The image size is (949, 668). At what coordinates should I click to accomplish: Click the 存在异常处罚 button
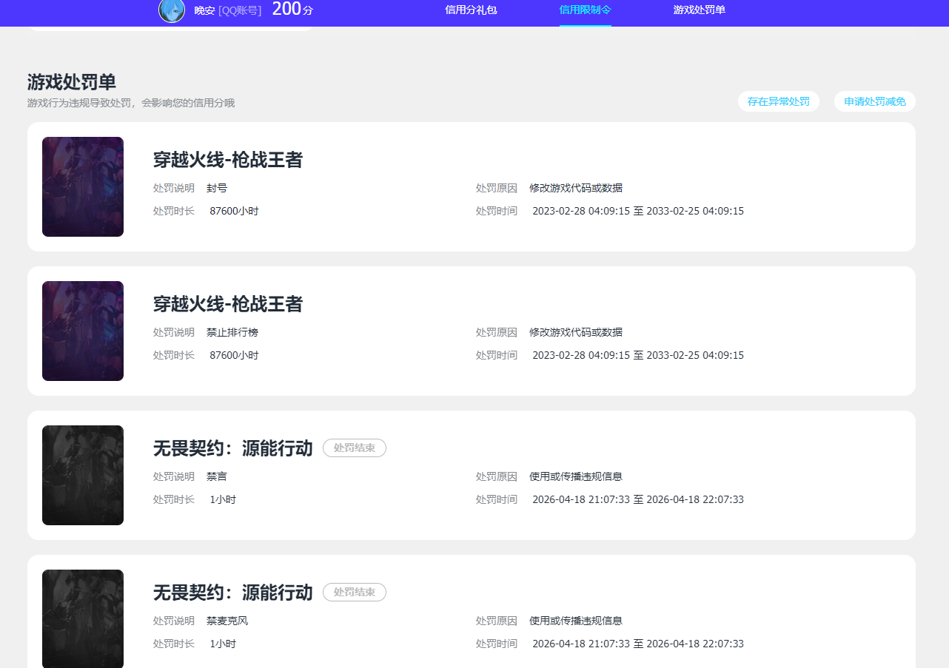779,101
